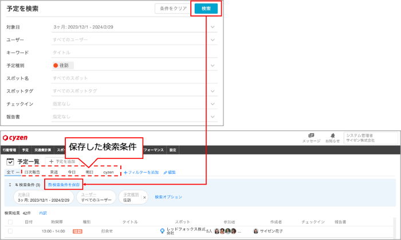Click the 条件をクリア button
Viewport: 401px width, 240px height.
pyautogui.click(x=174, y=9)
